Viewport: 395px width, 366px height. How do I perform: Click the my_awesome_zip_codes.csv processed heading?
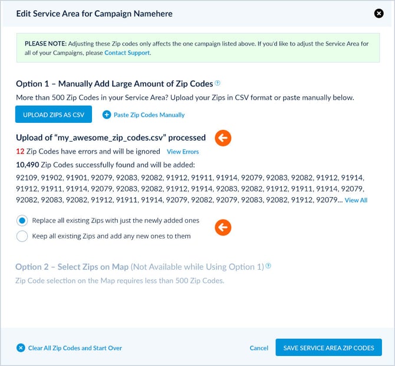(x=111, y=138)
